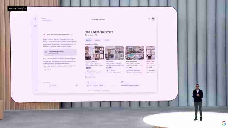
Task: Click the icon above Rental Listings in Austin
Action: [88, 82]
